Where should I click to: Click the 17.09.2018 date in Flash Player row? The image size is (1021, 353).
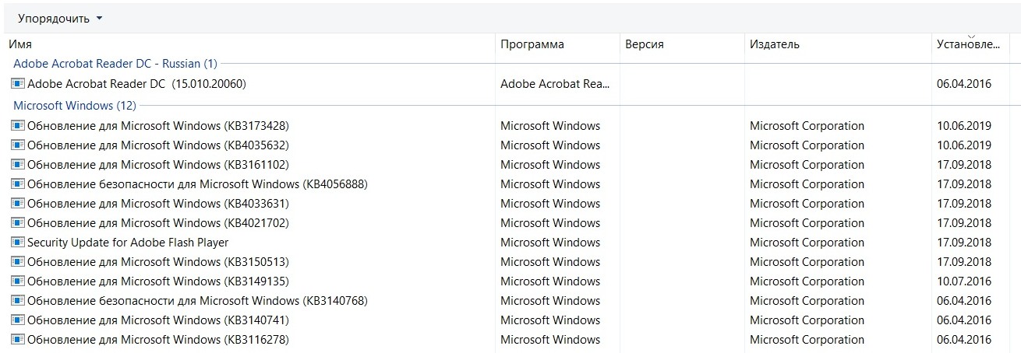pyautogui.click(x=964, y=242)
